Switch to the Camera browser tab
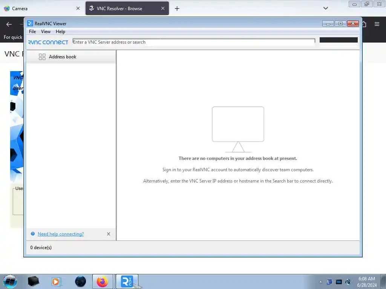 click(41, 8)
